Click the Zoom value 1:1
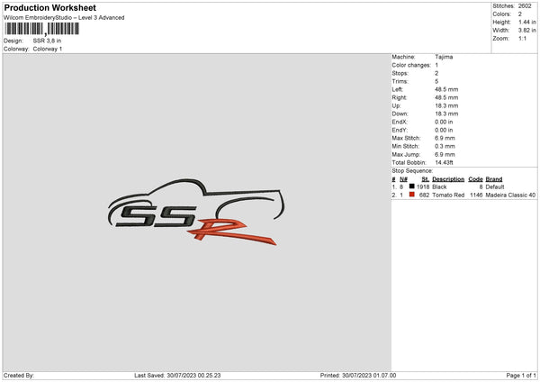The height and width of the screenshot is (382, 540). click(x=522, y=38)
